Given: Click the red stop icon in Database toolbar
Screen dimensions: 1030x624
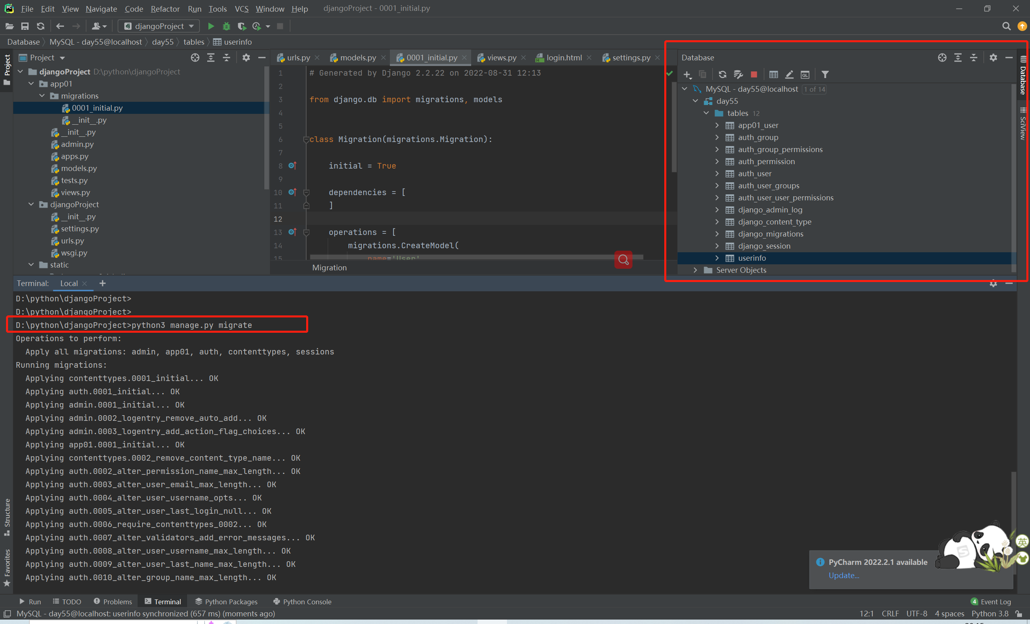Looking at the screenshot, I should click(x=753, y=74).
